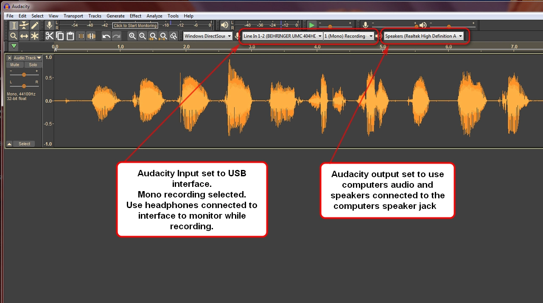Click to Start Monitoring on the meter
543x303 pixels.
tap(135, 25)
